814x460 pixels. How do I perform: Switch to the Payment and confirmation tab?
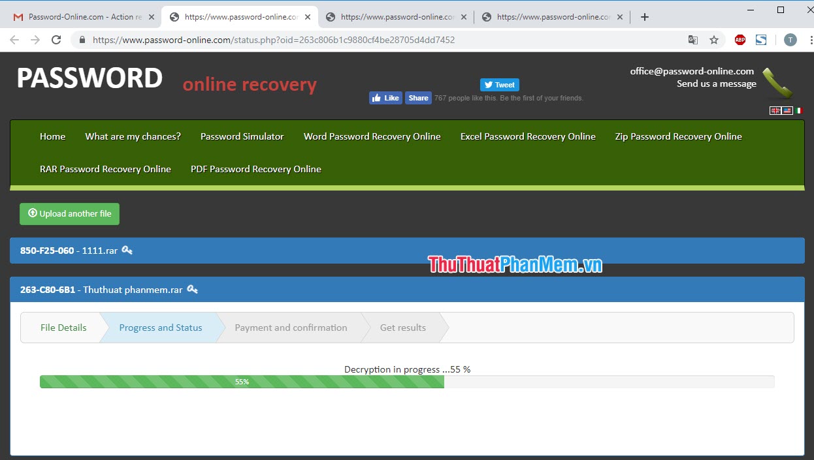tap(291, 328)
